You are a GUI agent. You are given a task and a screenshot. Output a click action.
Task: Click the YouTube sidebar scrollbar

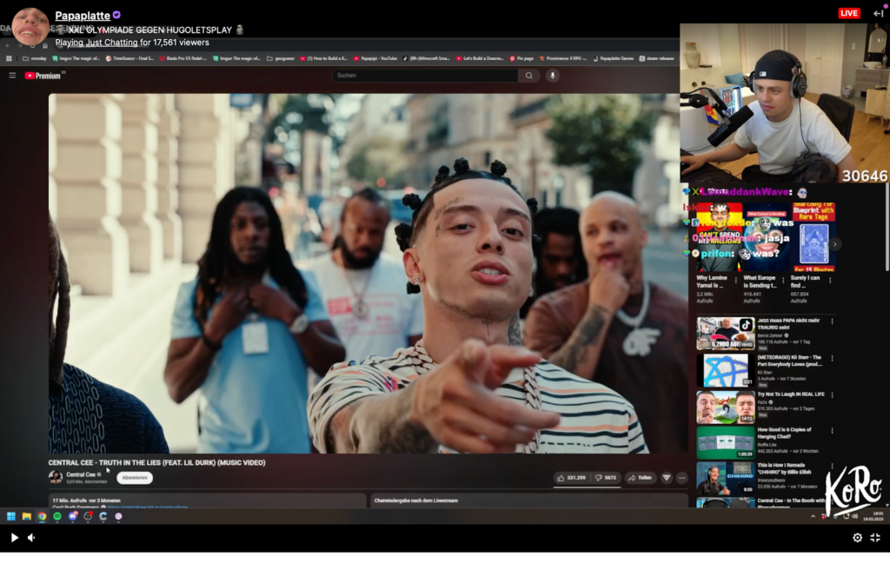(887, 227)
